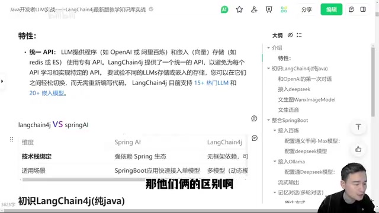379x213 pixels.
Task: Open the green apps grid icon
Action: click(284, 9)
